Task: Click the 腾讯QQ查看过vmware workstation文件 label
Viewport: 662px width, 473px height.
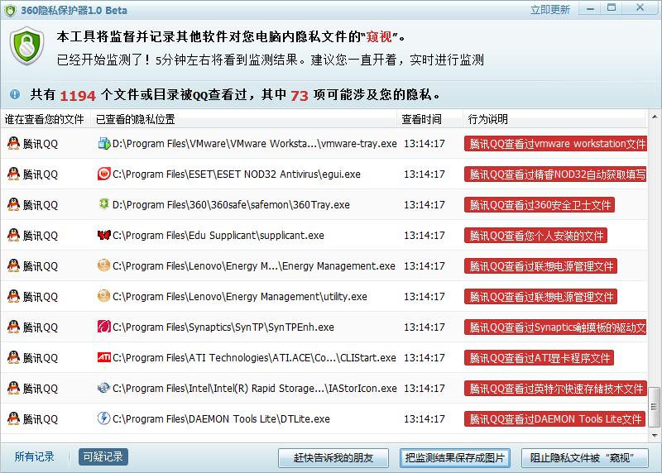Action: 555,143
